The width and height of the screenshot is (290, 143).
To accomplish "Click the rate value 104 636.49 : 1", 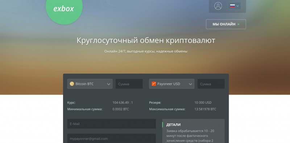I will pyautogui.click(x=123, y=103).
